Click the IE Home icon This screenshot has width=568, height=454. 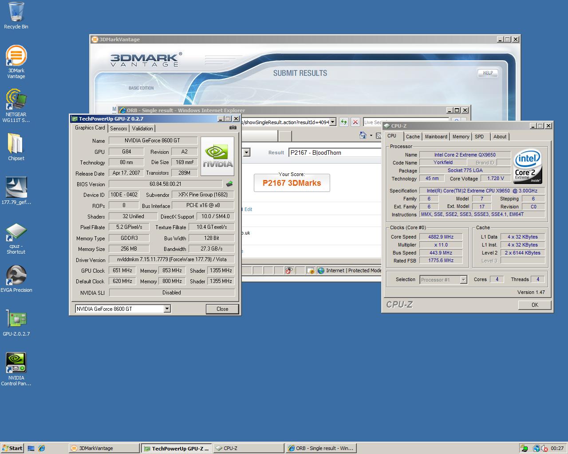click(363, 135)
